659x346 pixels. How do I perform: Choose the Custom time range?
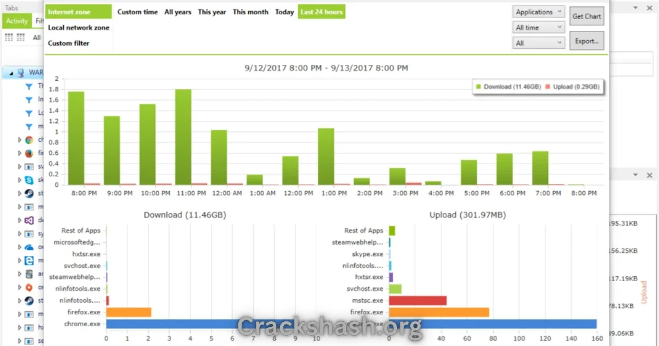click(x=137, y=12)
